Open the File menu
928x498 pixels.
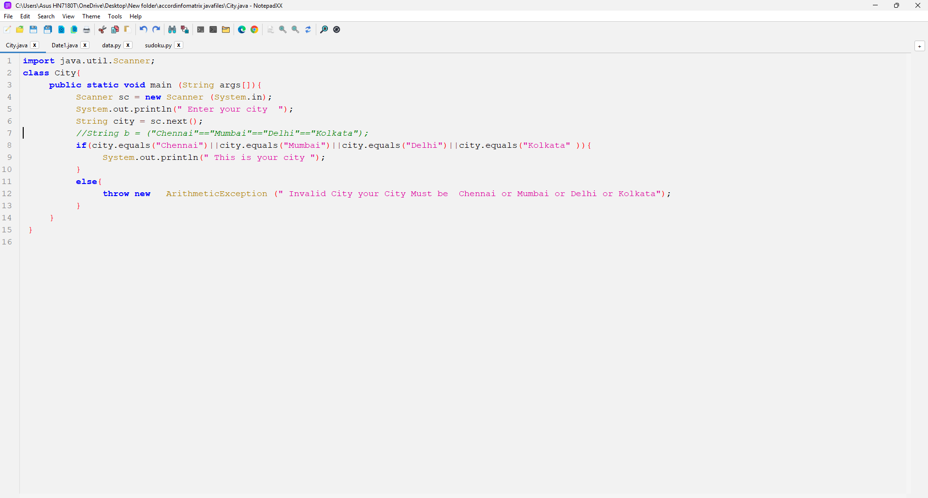pyautogui.click(x=8, y=16)
